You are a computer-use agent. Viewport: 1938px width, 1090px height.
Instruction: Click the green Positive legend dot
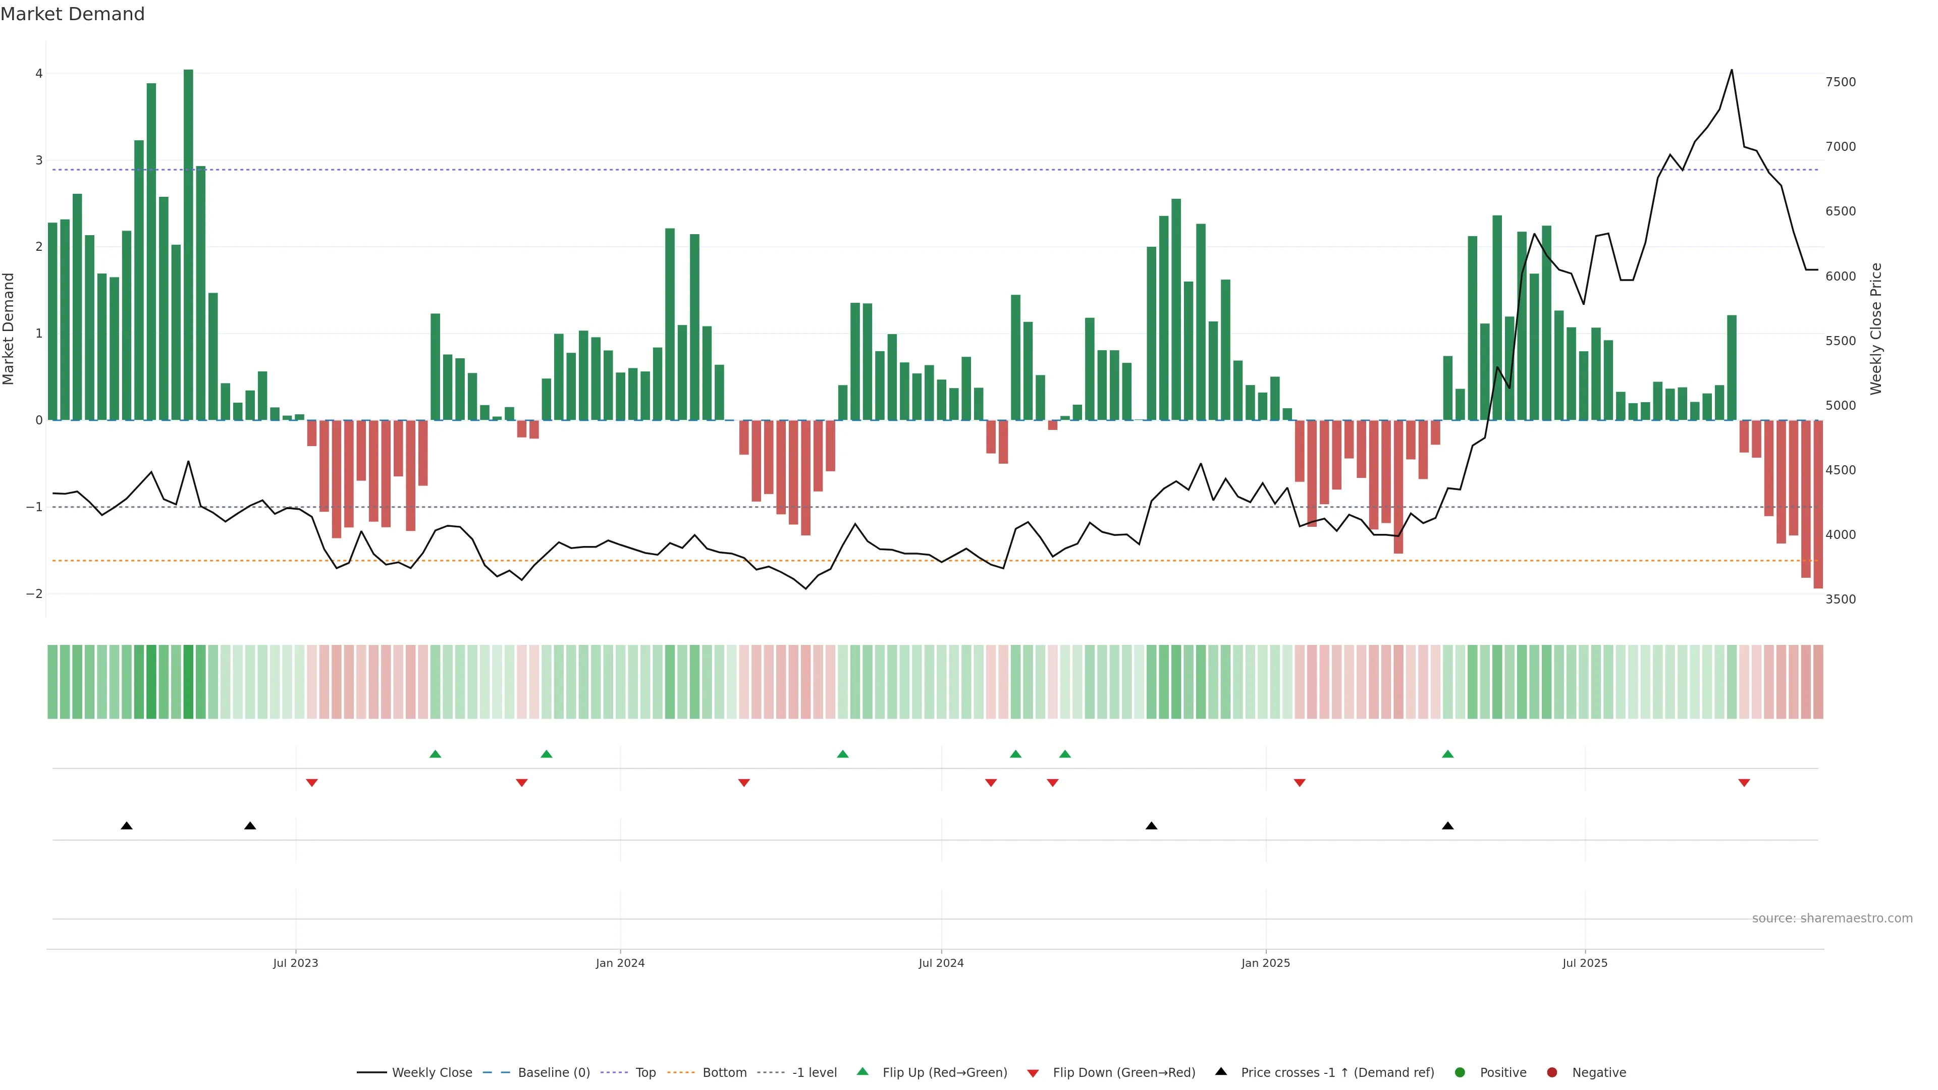(1460, 1073)
